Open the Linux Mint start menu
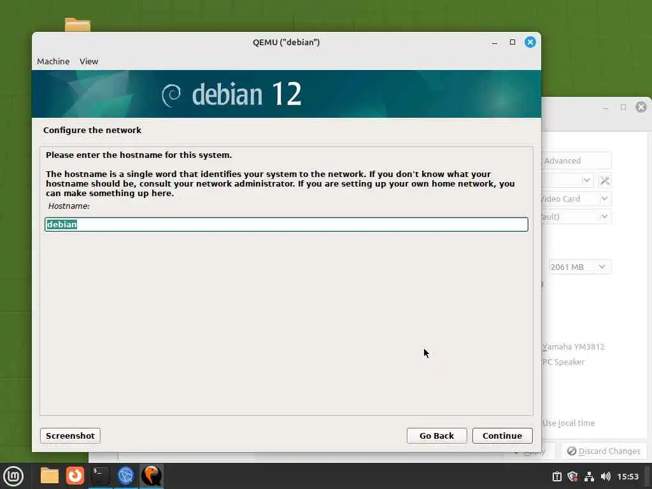652x489 pixels. point(13,476)
